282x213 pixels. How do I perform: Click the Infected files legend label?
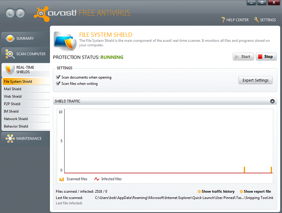coord(112,179)
